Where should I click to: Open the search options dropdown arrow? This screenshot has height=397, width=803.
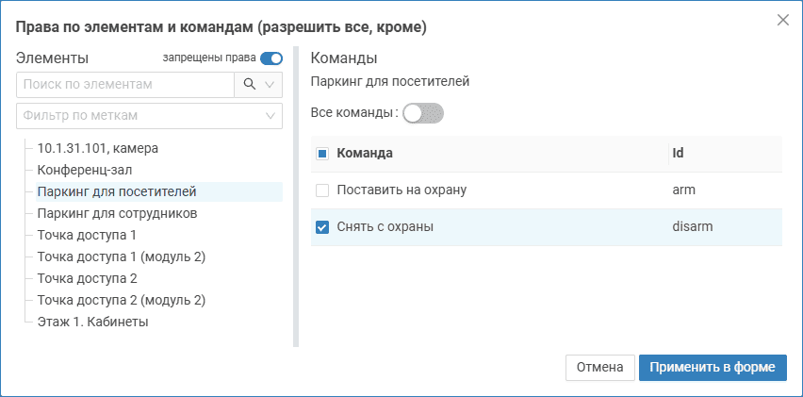click(270, 85)
